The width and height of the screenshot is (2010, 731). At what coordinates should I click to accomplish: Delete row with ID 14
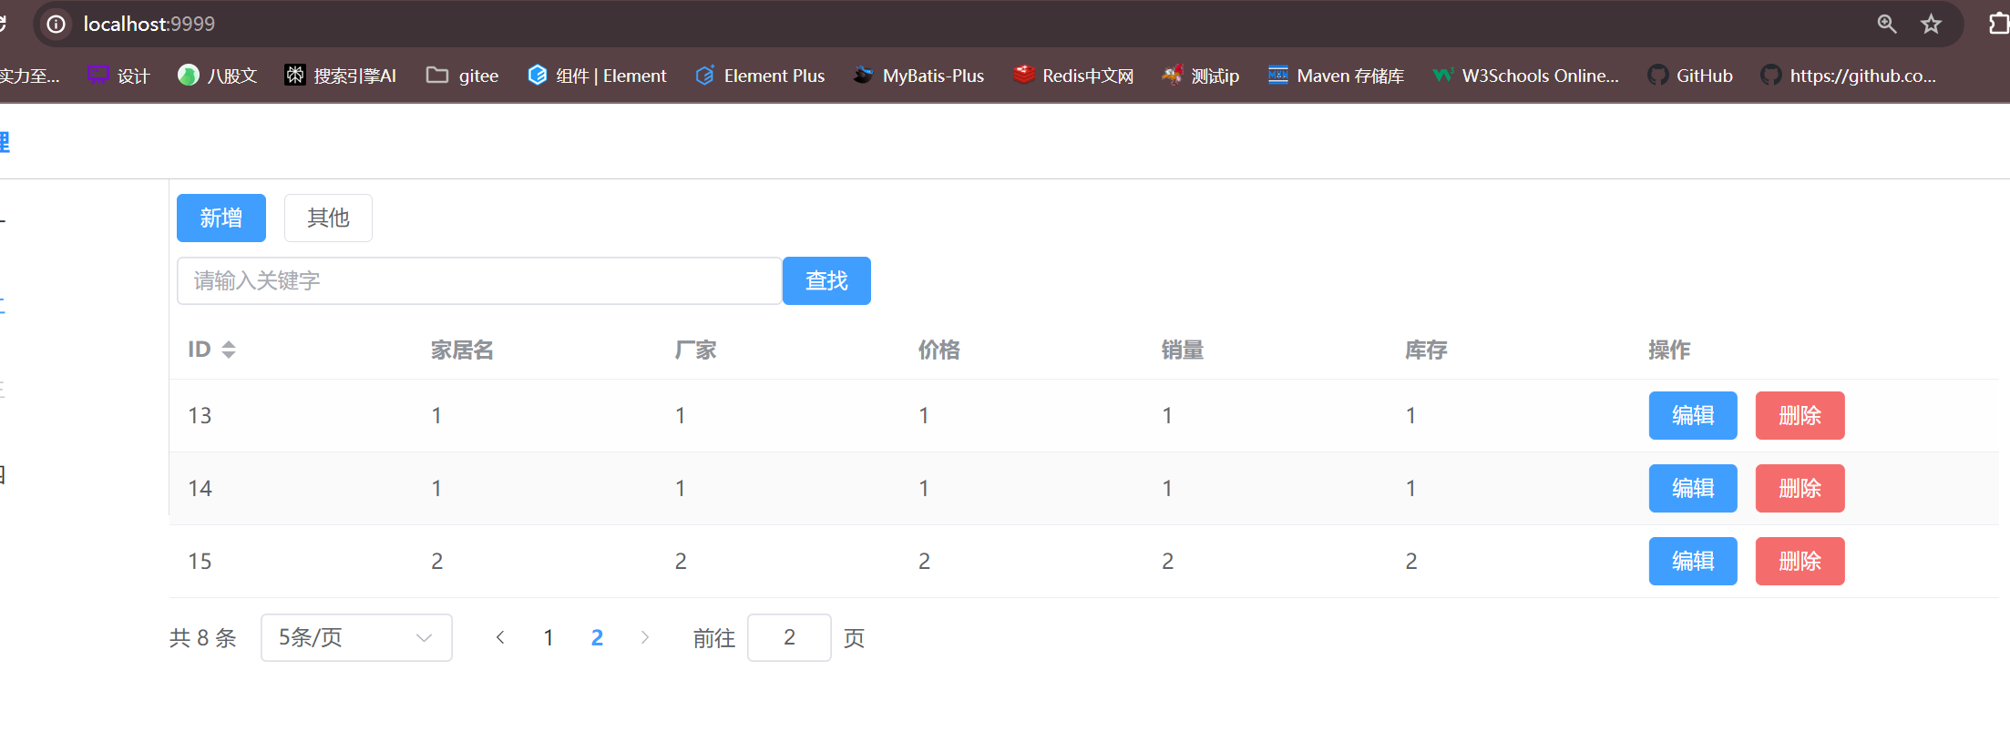(1800, 488)
